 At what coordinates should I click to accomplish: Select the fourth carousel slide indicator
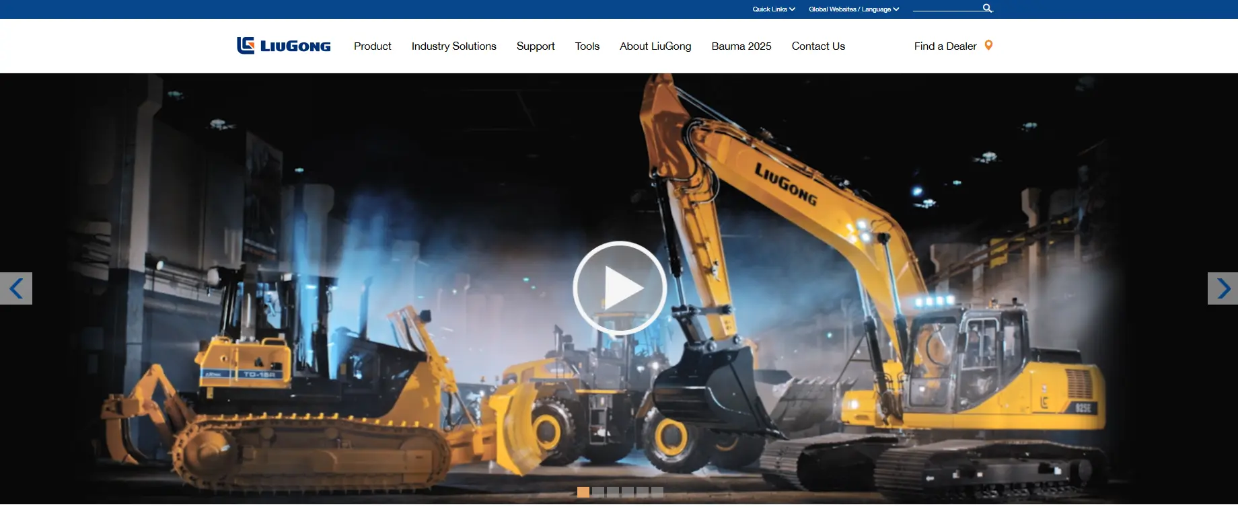pos(628,492)
